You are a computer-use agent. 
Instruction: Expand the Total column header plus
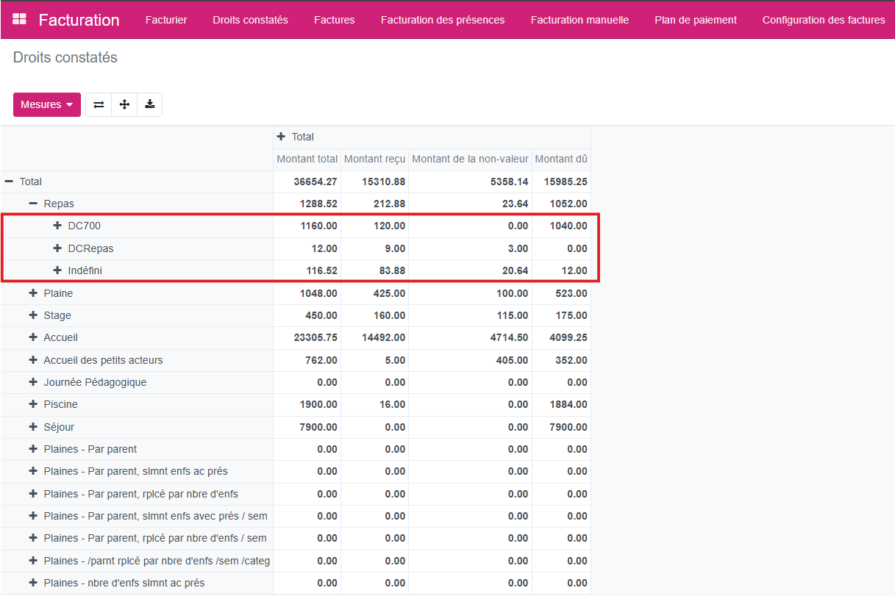click(280, 137)
